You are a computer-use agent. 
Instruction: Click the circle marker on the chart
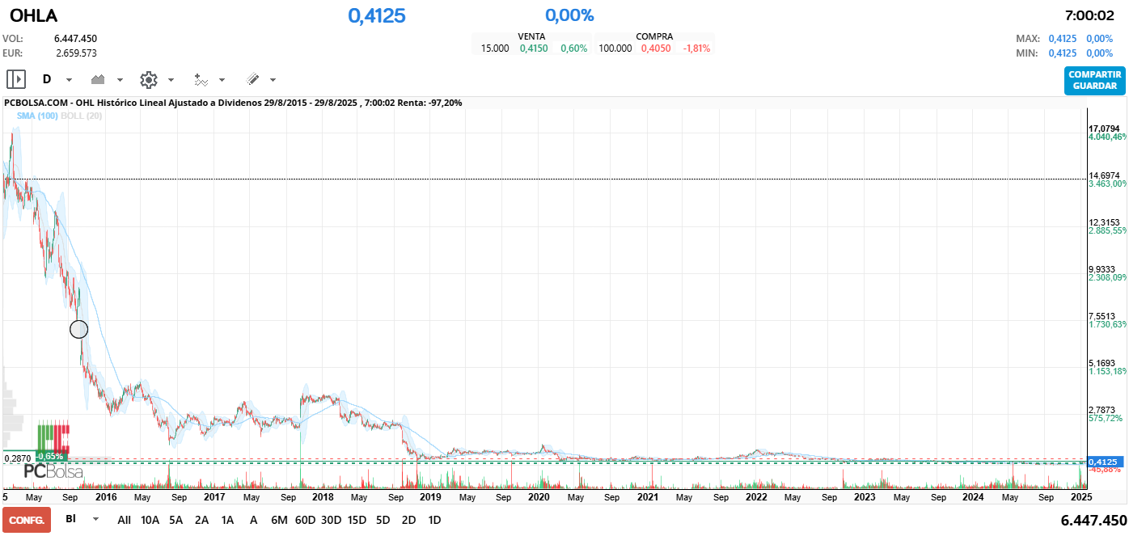78,329
